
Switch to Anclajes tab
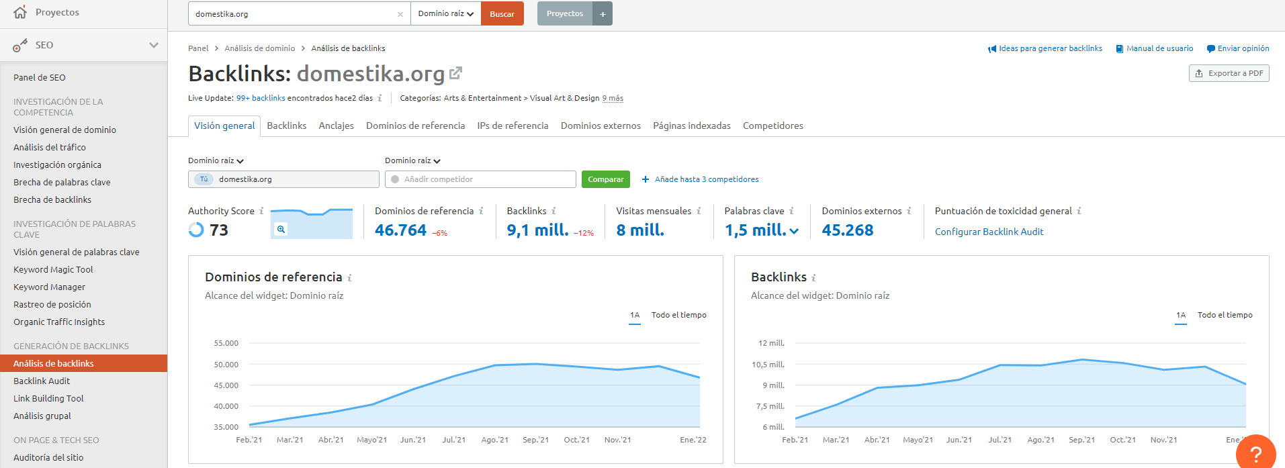337,126
